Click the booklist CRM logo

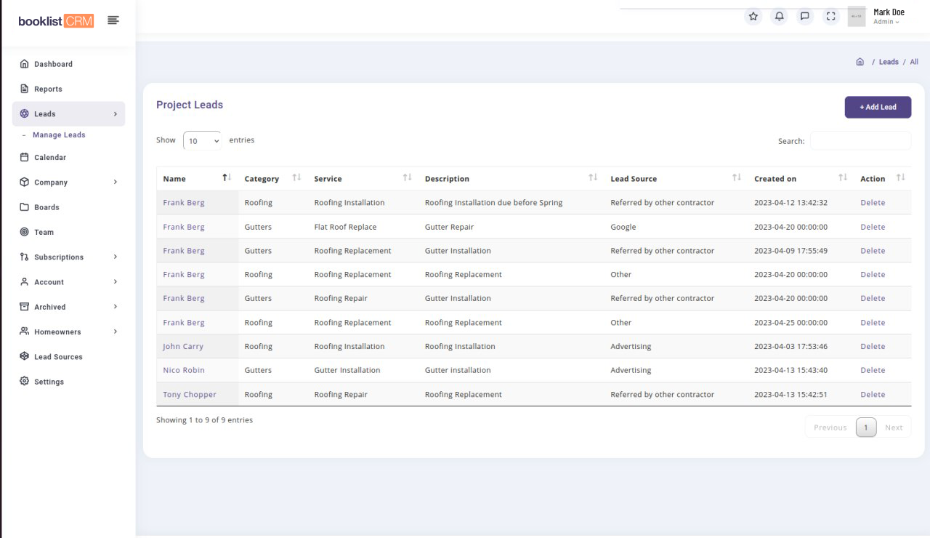[56, 21]
